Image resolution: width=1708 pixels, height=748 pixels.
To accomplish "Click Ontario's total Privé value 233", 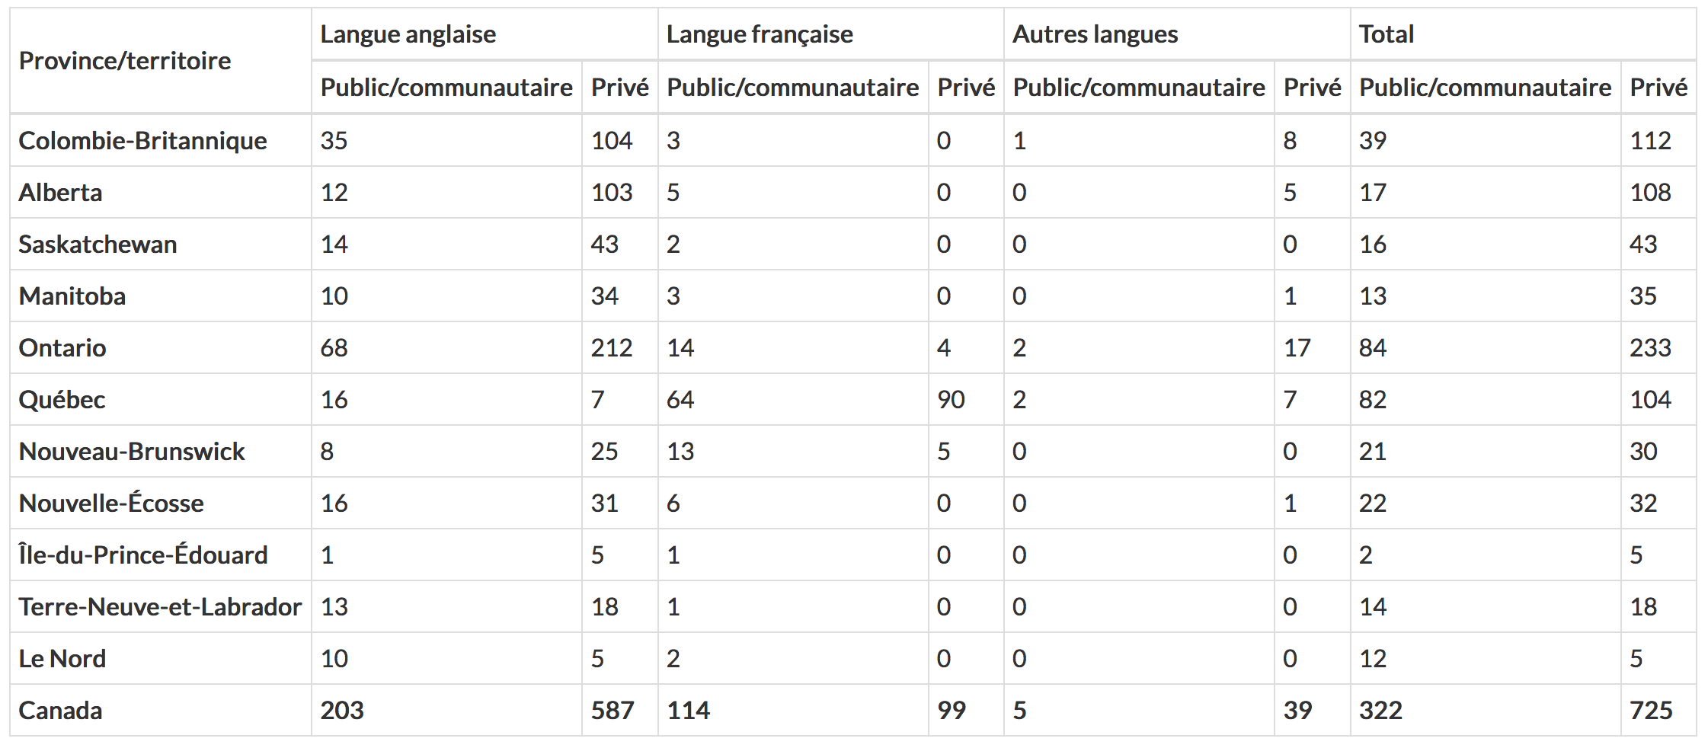I will coord(1650,348).
